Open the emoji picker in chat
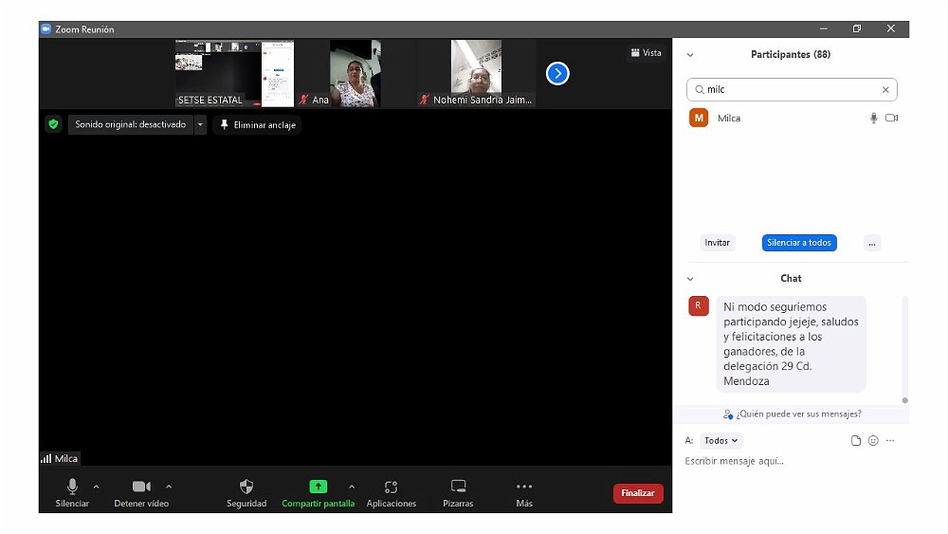Image resolution: width=948 pixels, height=534 pixels. click(x=873, y=441)
